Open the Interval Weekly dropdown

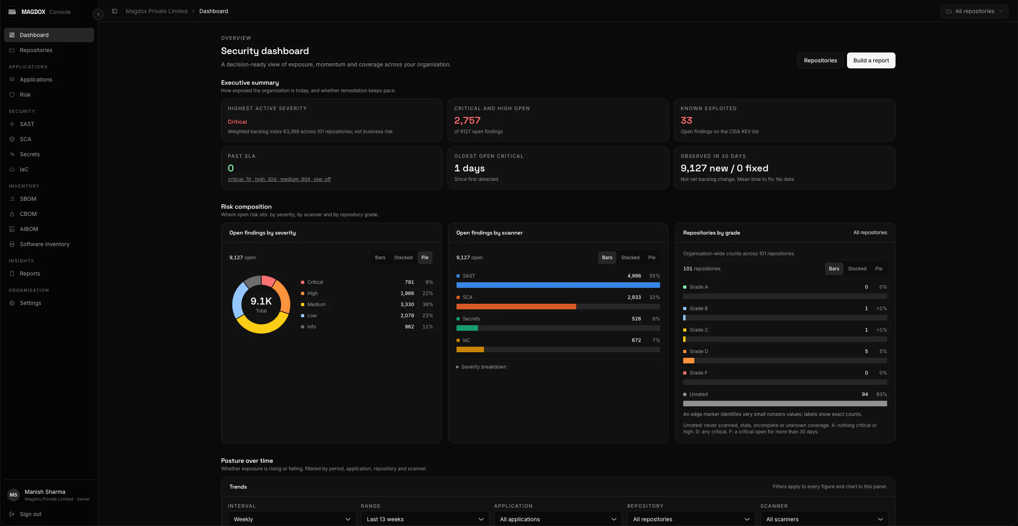292,519
